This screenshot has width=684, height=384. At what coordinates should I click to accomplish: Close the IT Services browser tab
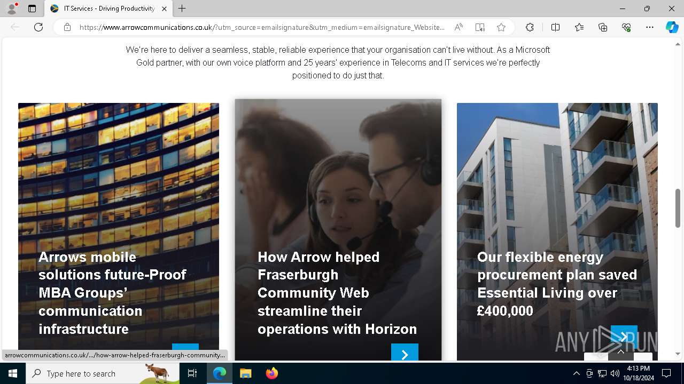164,9
